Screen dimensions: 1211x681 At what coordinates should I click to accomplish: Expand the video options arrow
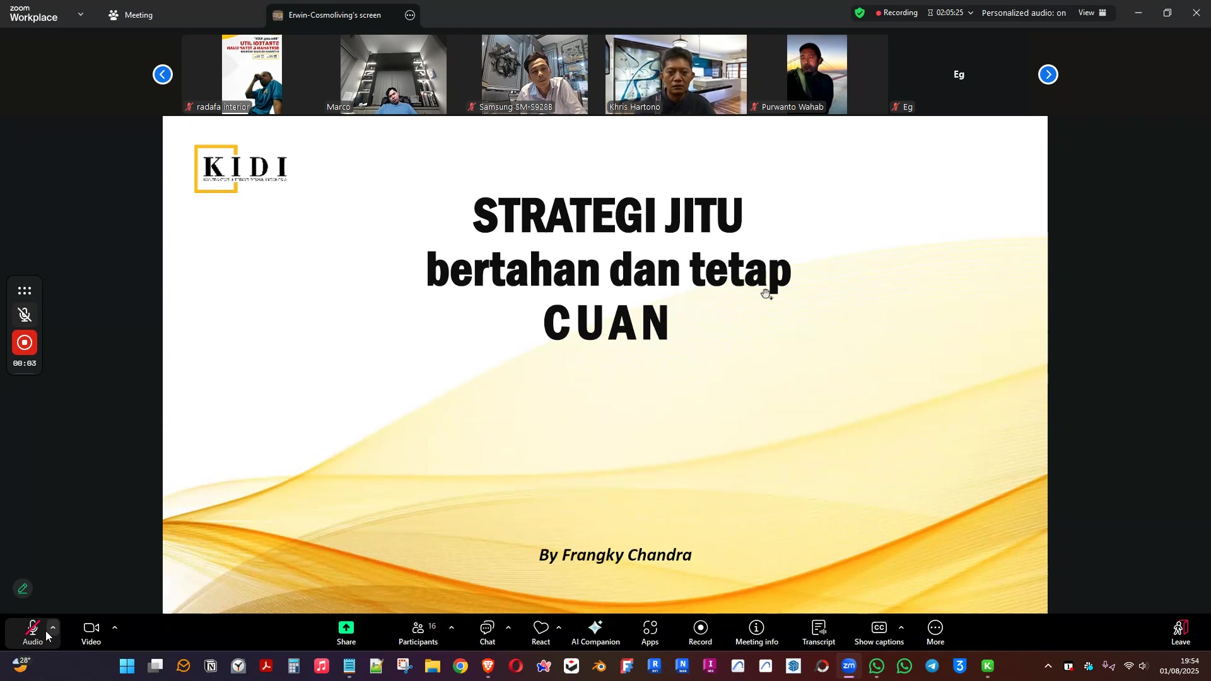point(115,628)
